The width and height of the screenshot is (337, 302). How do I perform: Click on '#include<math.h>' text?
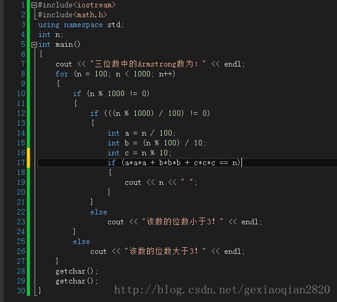(72, 15)
